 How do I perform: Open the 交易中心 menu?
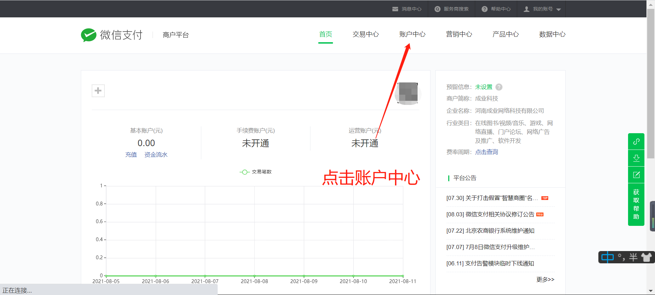[x=366, y=34]
